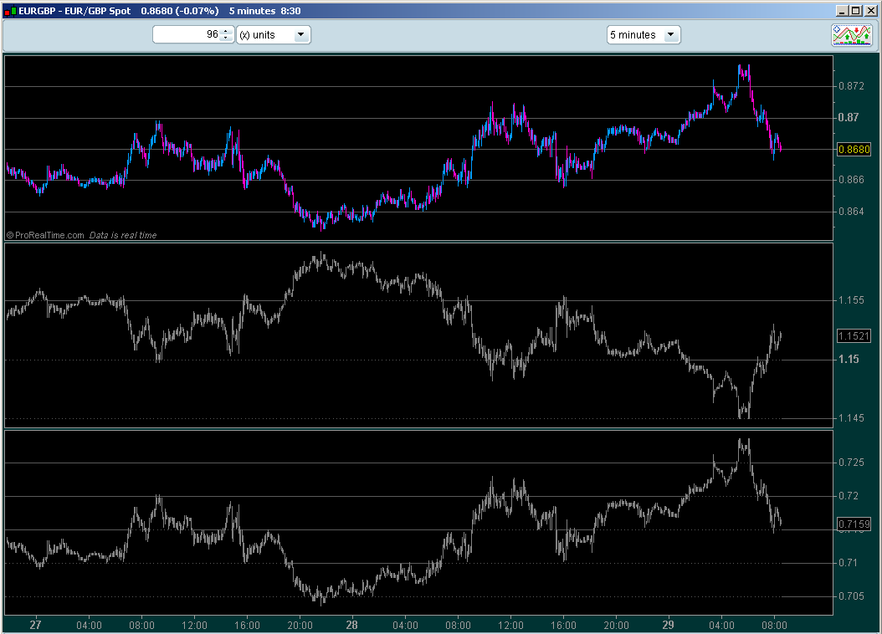Click the 0.705 axis label
The image size is (882, 634).
[x=851, y=596]
